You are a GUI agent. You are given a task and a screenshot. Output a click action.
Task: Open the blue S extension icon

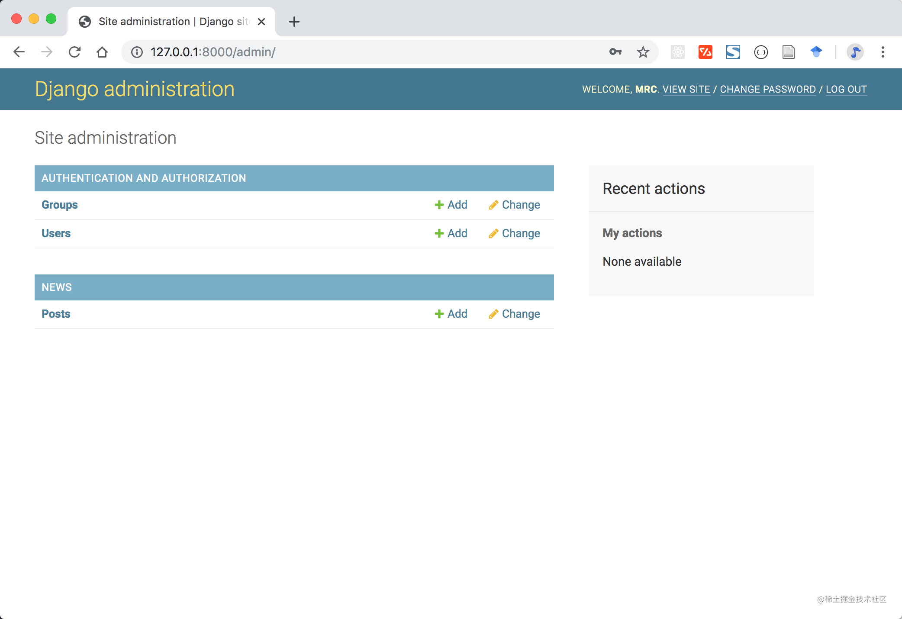coord(733,52)
